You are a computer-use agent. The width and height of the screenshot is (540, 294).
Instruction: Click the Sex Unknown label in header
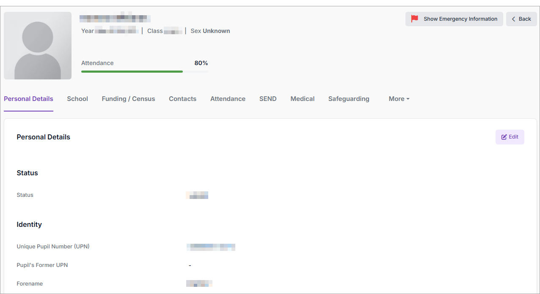[x=210, y=31]
